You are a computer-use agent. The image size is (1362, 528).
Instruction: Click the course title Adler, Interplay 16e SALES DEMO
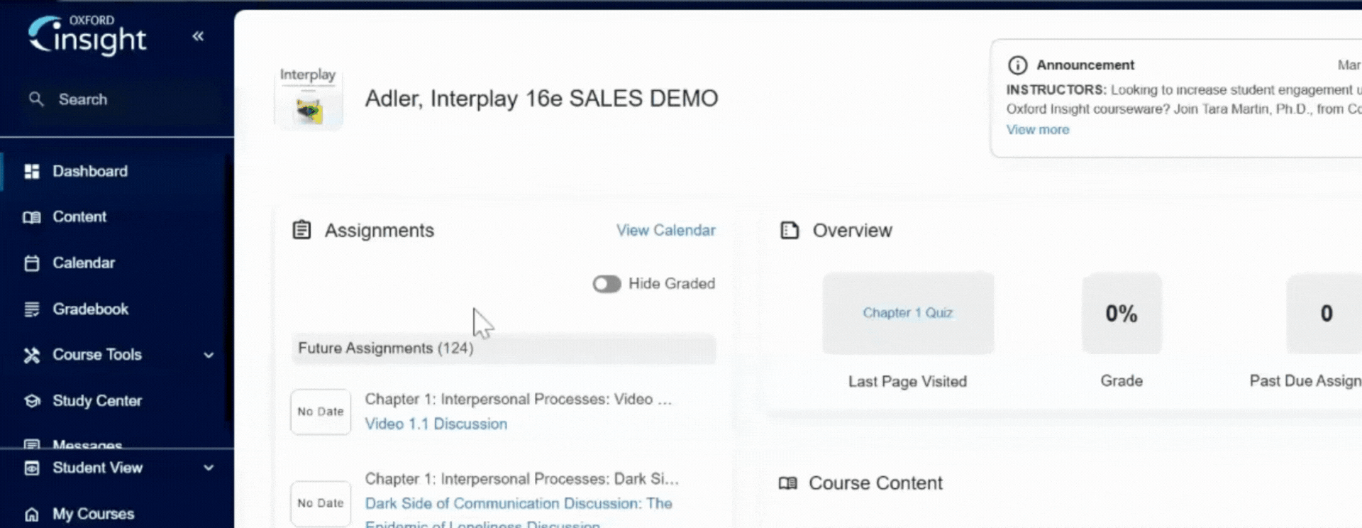[541, 99]
